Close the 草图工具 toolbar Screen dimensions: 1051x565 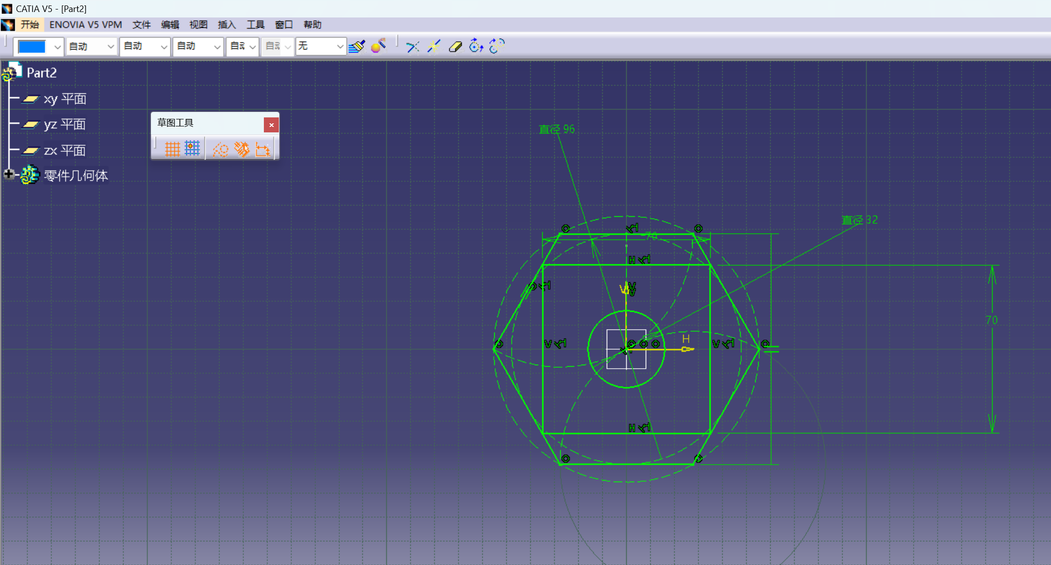point(271,125)
